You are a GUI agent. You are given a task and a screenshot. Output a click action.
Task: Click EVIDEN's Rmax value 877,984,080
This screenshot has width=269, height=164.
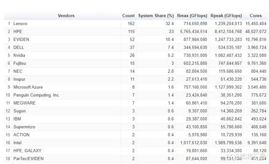coord(195,39)
